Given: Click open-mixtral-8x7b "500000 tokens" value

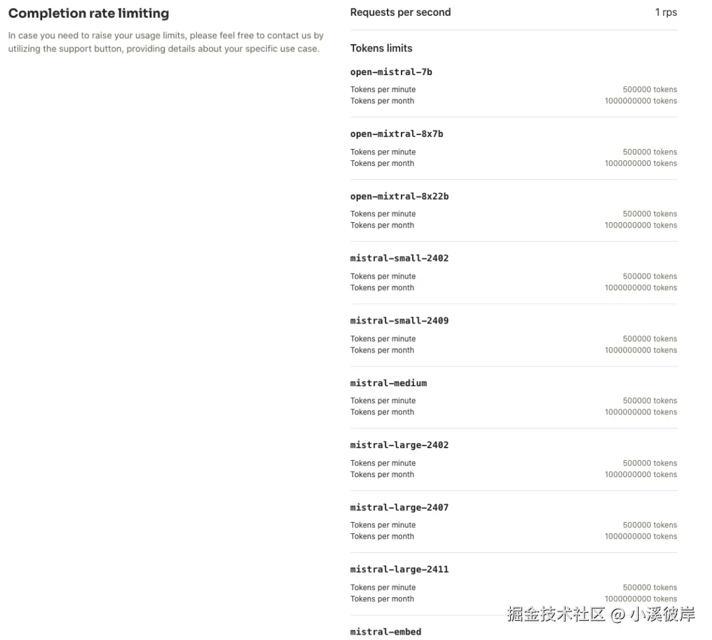Looking at the screenshot, I should tap(650, 152).
